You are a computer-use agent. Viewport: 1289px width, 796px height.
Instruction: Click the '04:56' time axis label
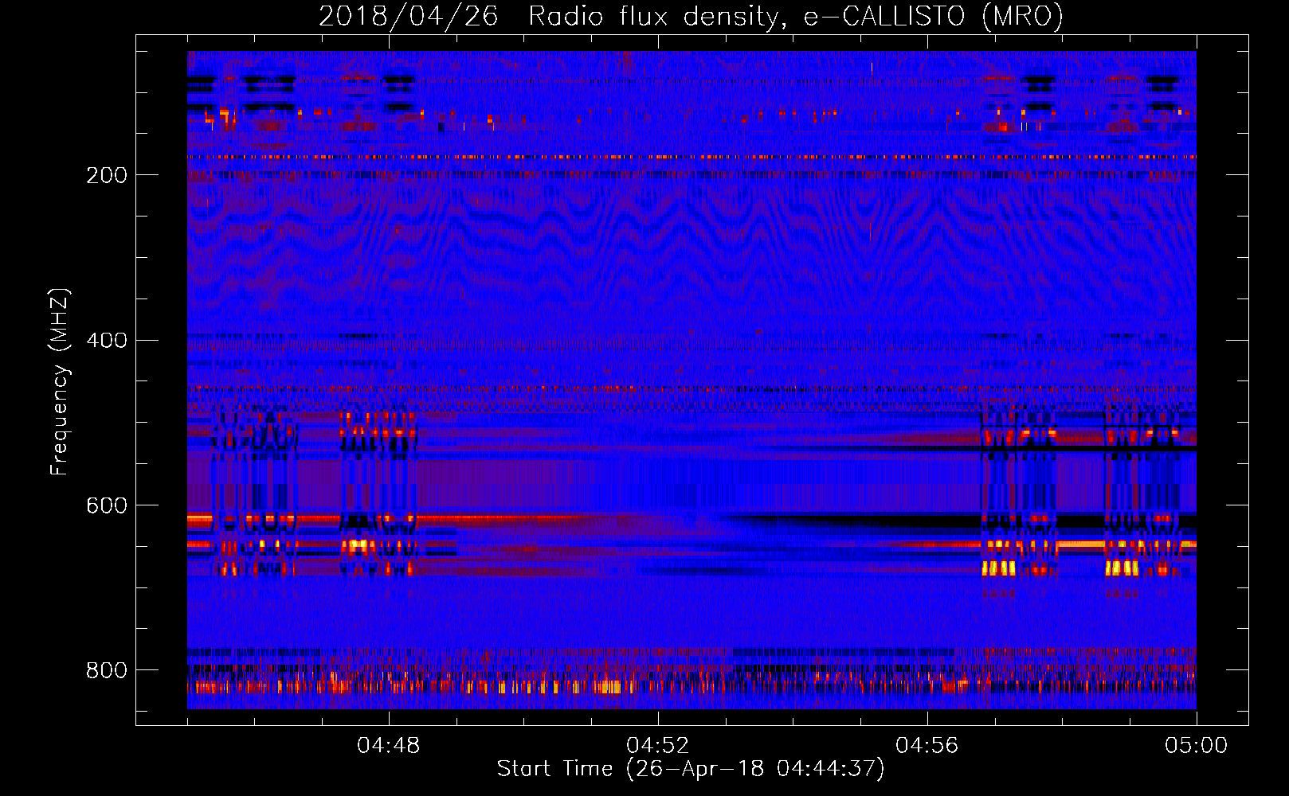click(x=927, y=746)
